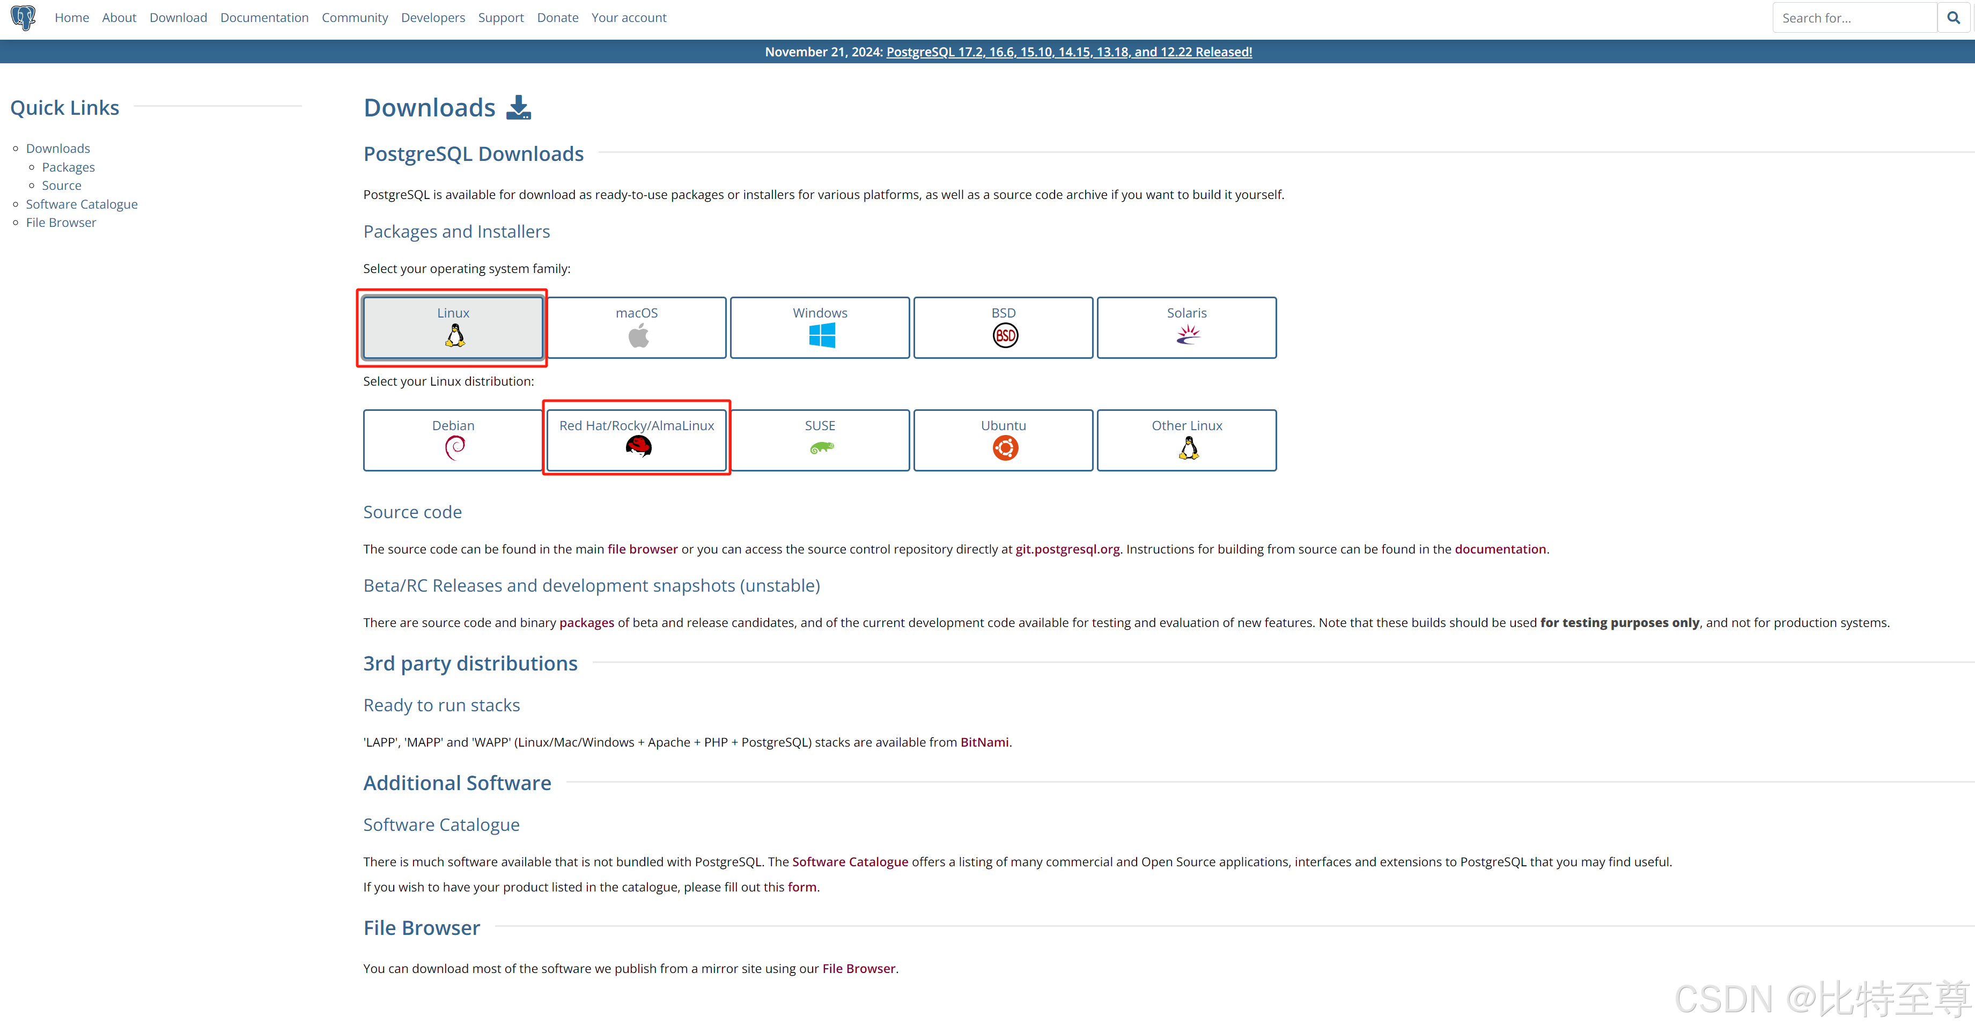Select the Ubuntu distribution
The width and height of the screenshot is (1975, 1032).
1003,439
